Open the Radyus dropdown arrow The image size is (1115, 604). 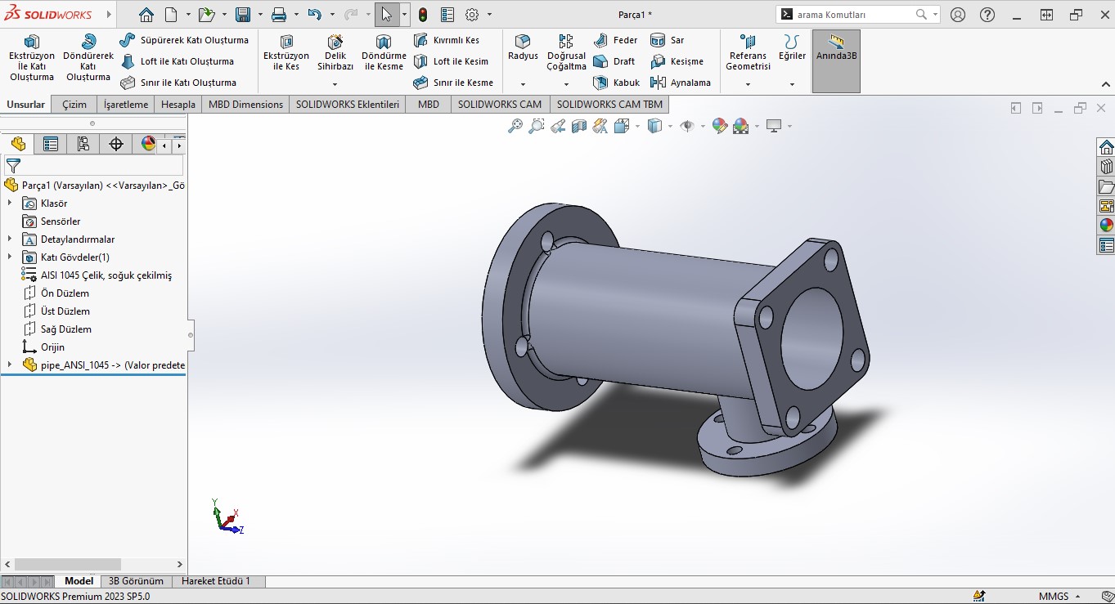(523, 84)
